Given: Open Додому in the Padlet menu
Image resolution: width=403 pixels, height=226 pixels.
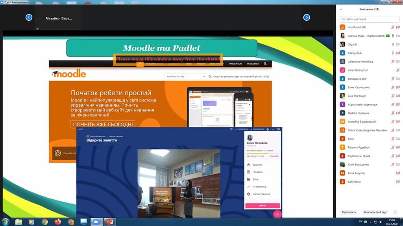Looking at the screenshot, I should click(257, 164).
